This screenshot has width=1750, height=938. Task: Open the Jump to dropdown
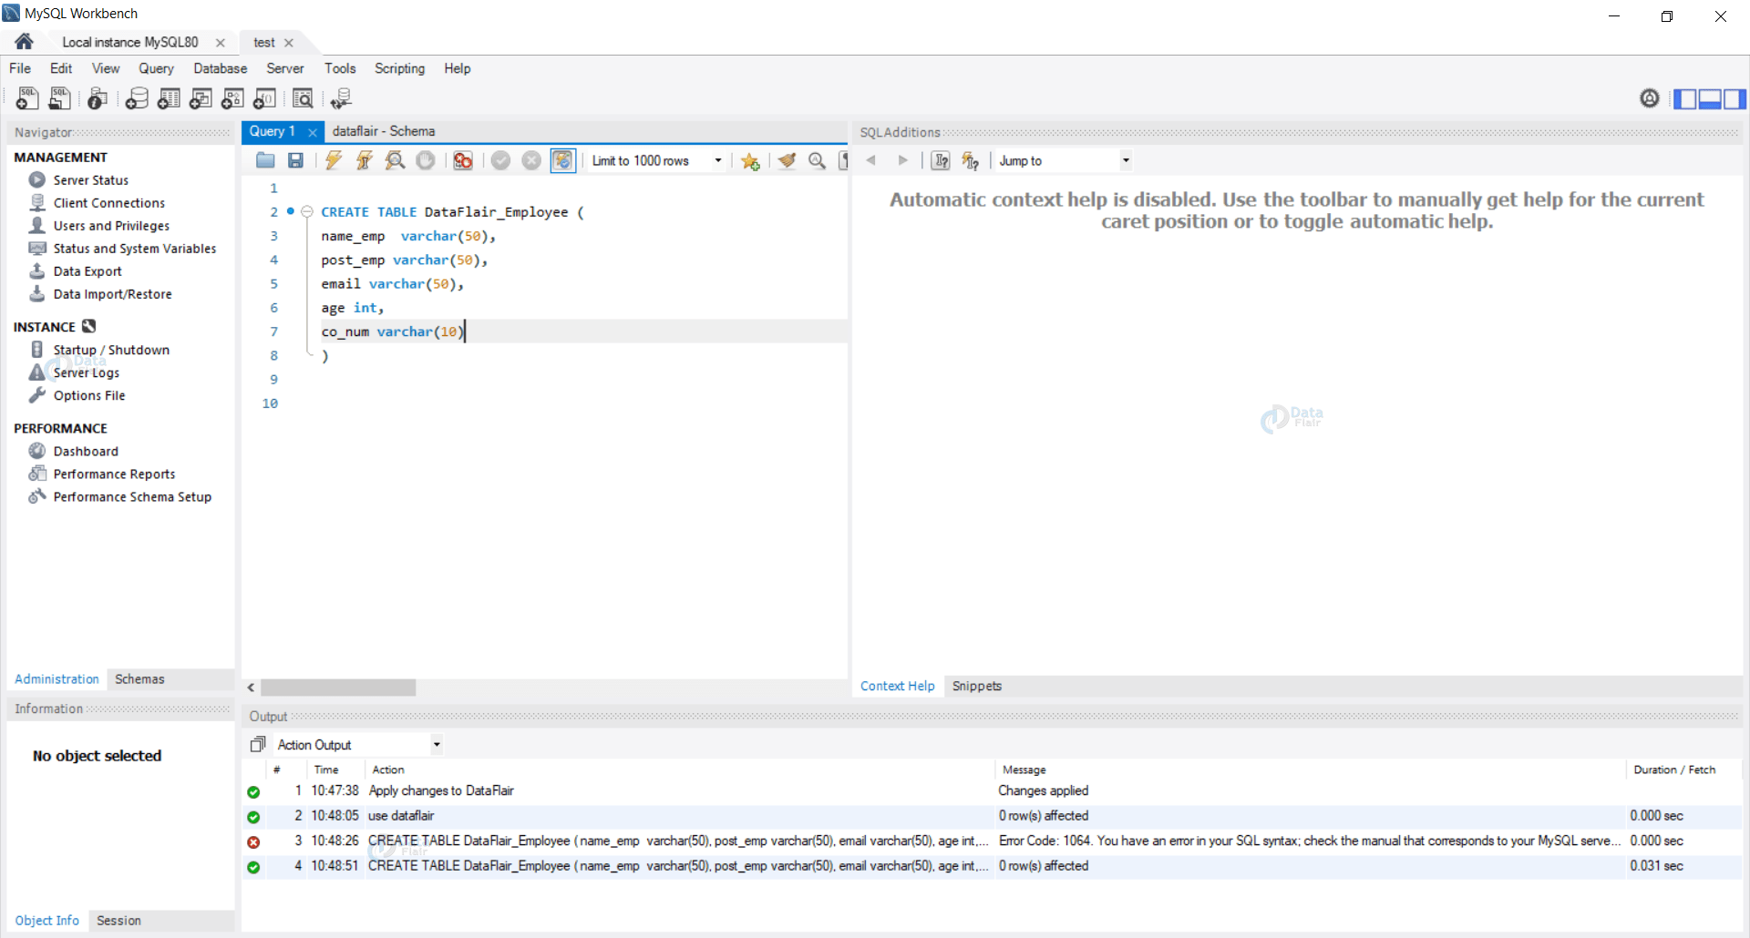tap(1127, 160)
